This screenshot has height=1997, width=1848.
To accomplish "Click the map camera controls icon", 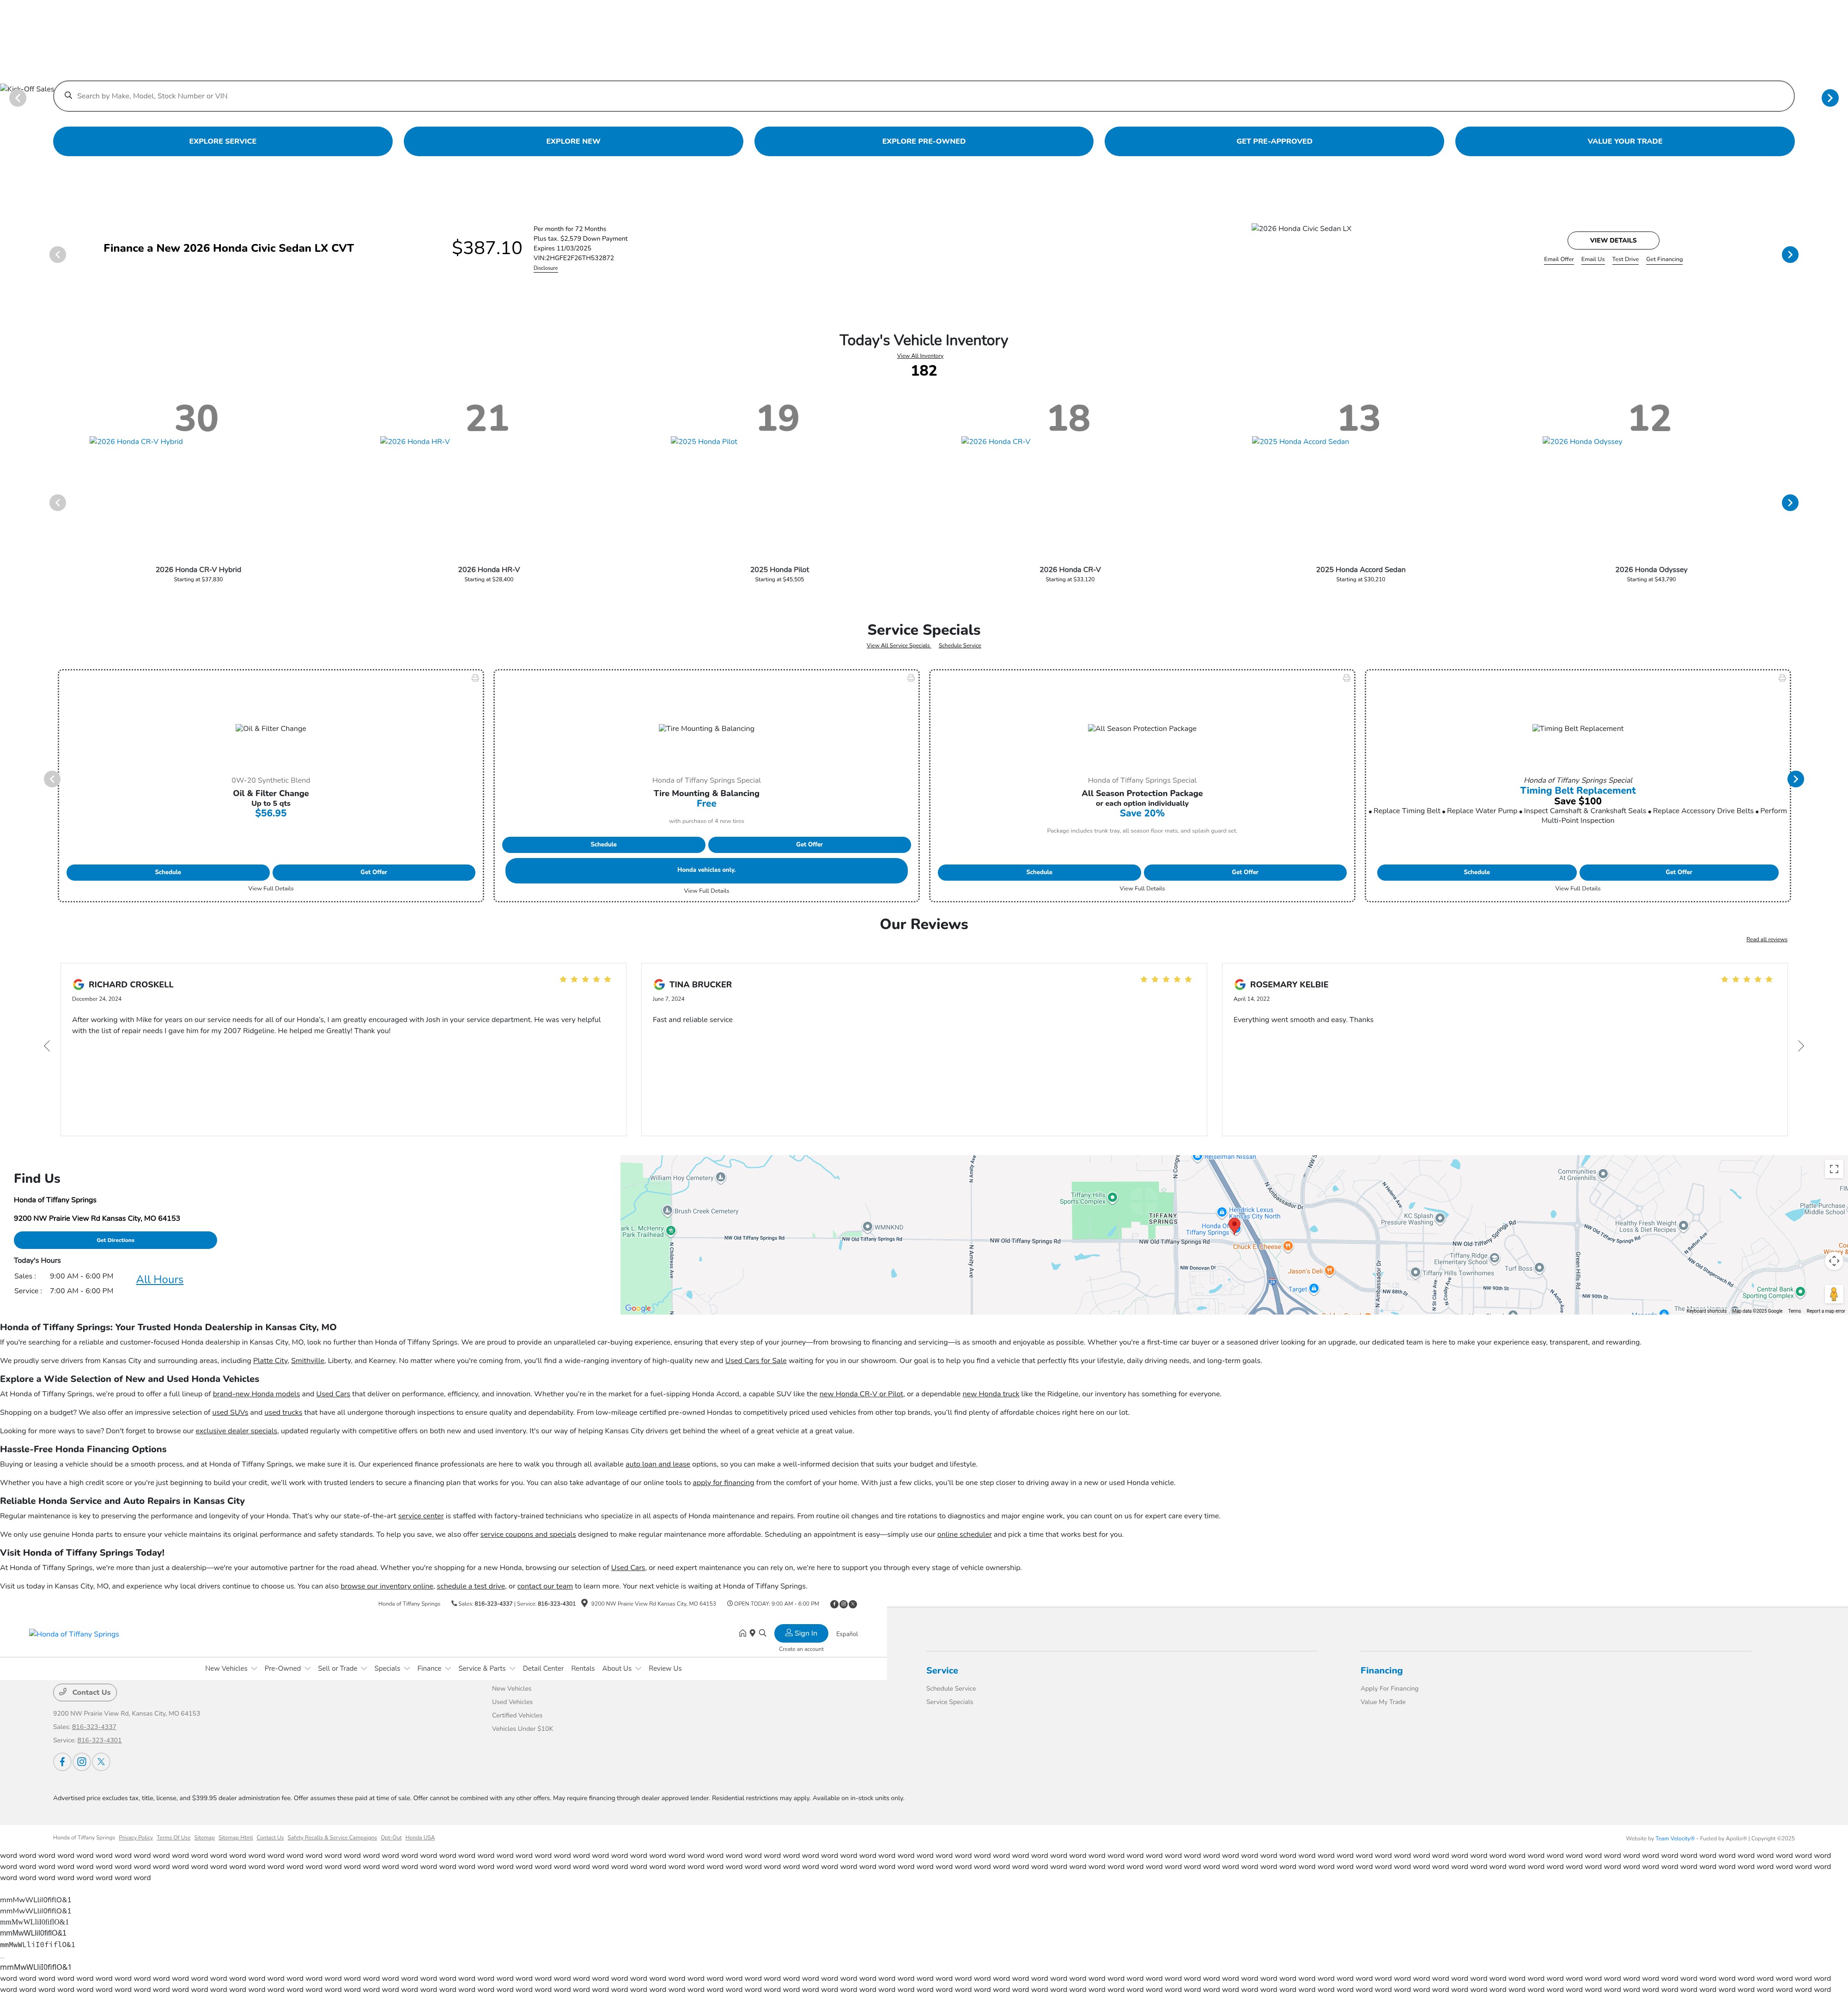I will click(x=1834, y=1261).
